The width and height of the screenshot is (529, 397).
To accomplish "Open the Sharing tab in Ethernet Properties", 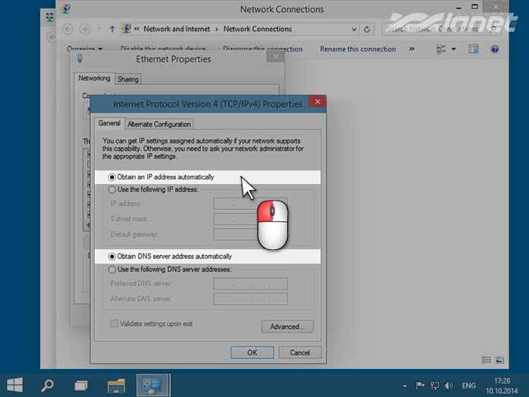I will (x=128, y=79).
